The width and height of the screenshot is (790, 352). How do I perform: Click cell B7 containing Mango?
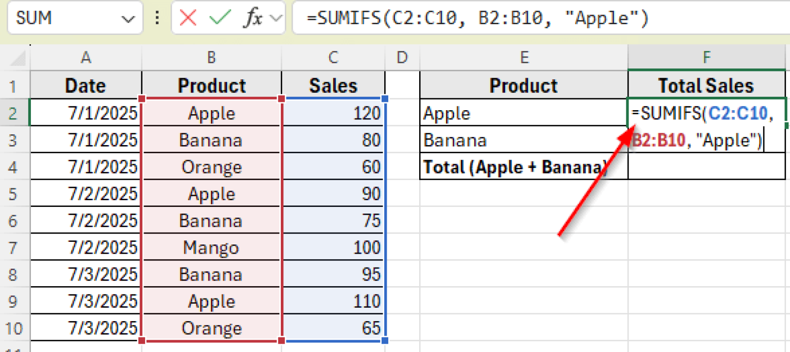coord(211,247)
